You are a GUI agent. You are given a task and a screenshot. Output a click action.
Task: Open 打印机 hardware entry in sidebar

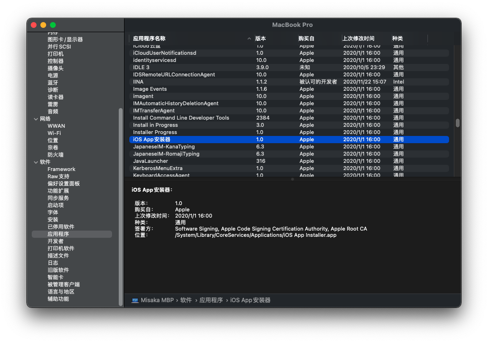(x=55, y=54)
